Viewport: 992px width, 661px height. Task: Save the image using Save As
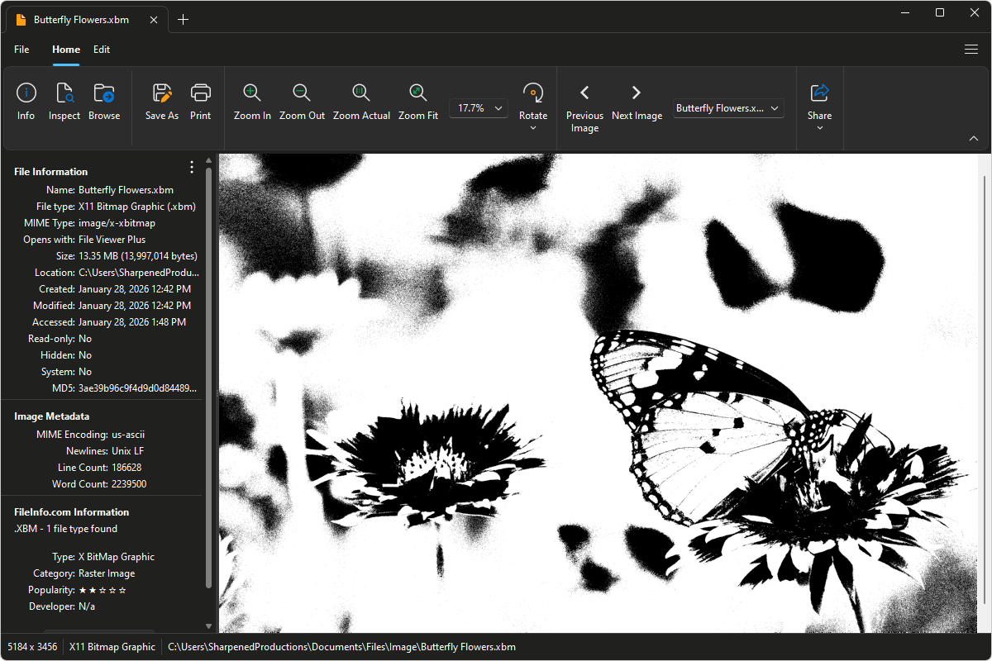pyautogui.click(x=161, y=101)
